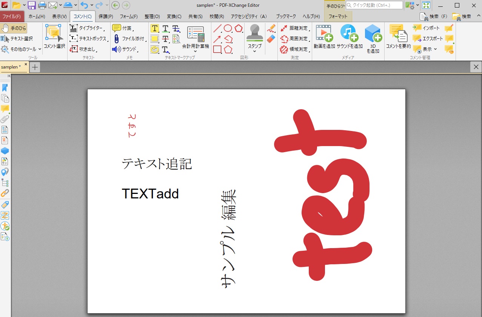
Task: Select the Typewriter tool (タイプライター)
Action: point(87,28)
